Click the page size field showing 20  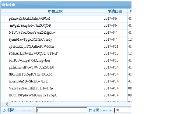123,110
